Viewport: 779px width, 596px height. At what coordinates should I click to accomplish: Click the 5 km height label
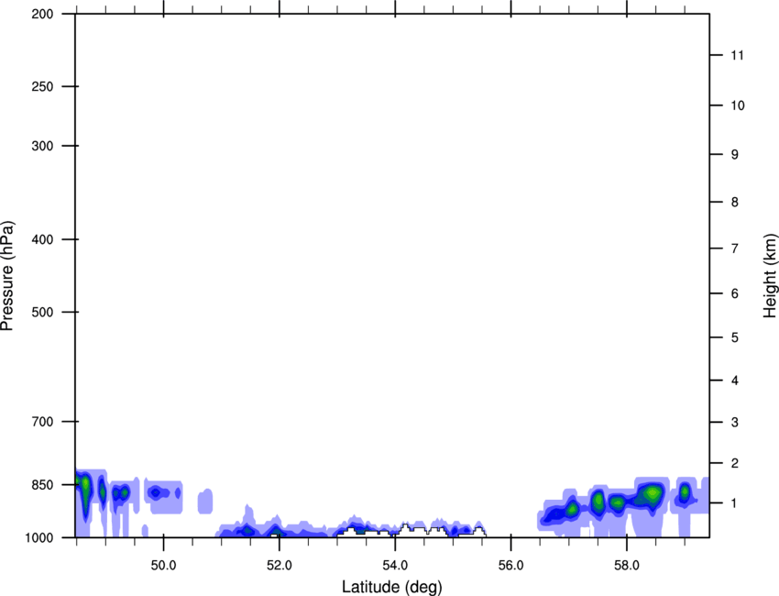click(x=735, y=337)
